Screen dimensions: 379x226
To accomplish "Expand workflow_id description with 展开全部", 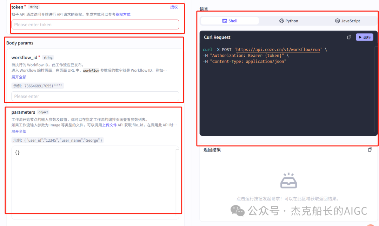I will [19, 77].
